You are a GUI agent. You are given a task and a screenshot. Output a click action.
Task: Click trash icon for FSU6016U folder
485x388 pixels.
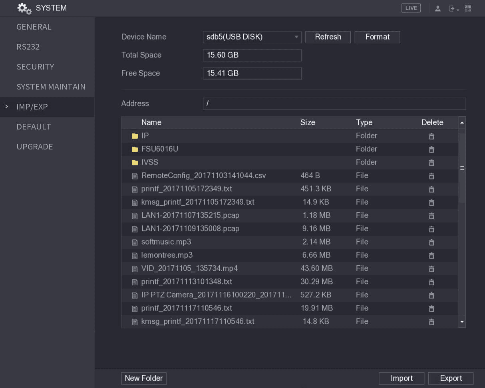[x=431, y=149]
